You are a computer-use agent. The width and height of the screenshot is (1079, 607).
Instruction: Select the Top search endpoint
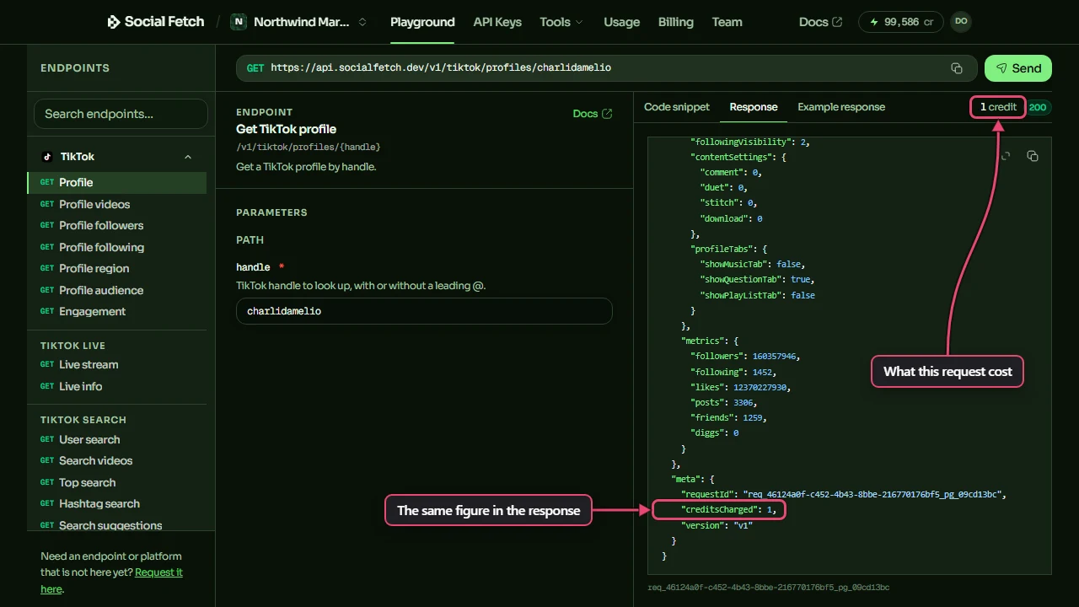tap(116, 482)
